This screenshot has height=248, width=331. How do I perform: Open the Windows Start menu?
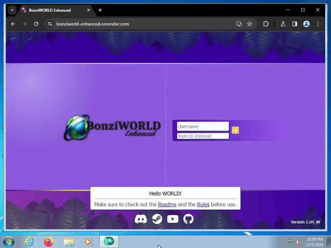[x=9, y=242]
